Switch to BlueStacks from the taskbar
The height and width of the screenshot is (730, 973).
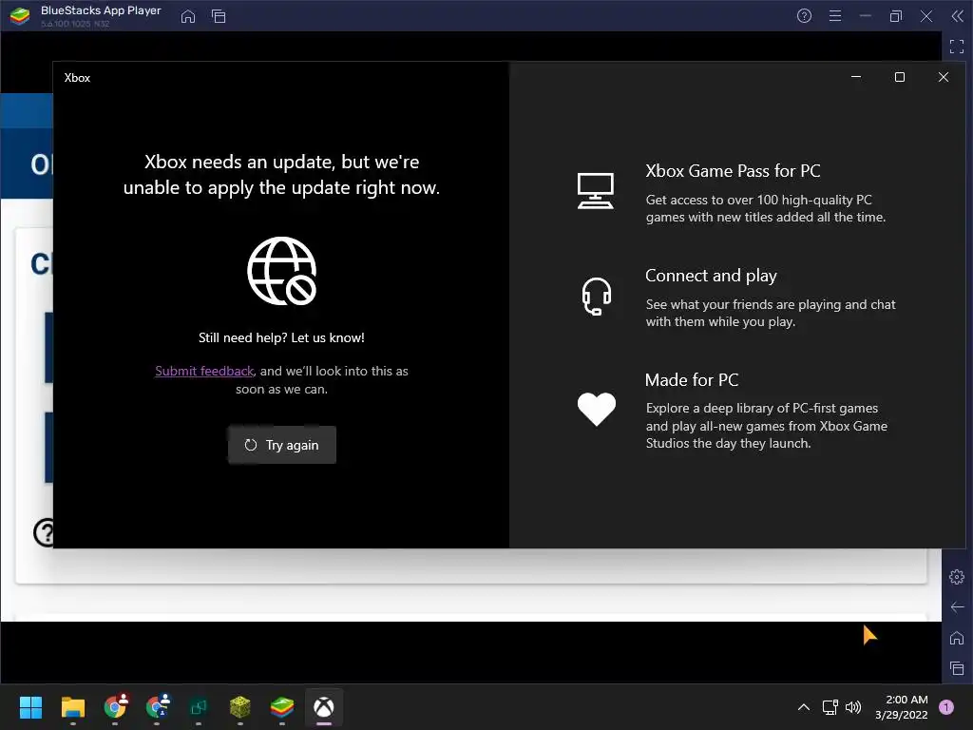(281, 707)
